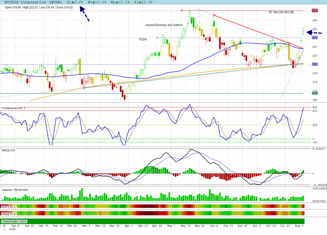Click the Aug 3 date label

[299, 226]
